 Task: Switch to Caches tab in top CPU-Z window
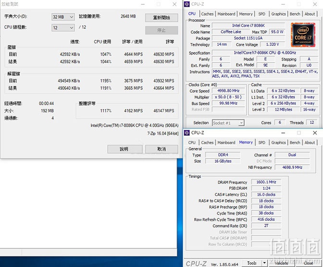tap(207, 14)
